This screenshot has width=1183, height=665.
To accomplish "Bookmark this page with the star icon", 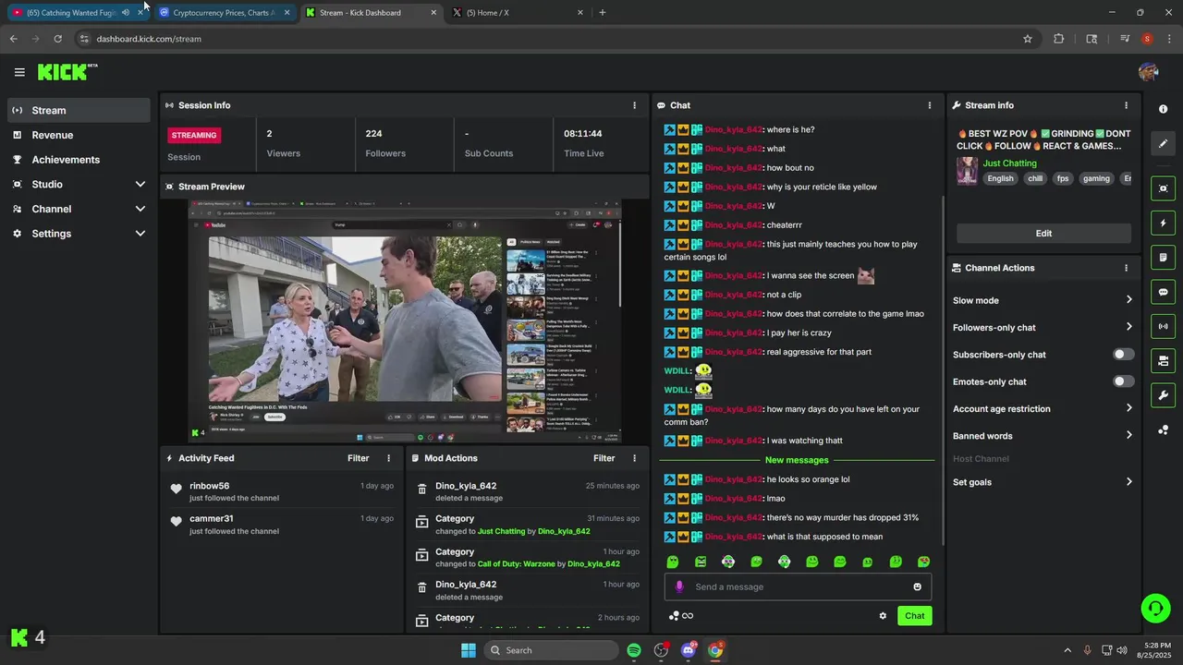I will click(x=1027, y=39).
